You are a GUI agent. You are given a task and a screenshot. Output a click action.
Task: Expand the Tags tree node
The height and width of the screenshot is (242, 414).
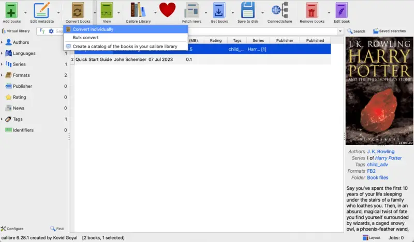coord(2,119)
